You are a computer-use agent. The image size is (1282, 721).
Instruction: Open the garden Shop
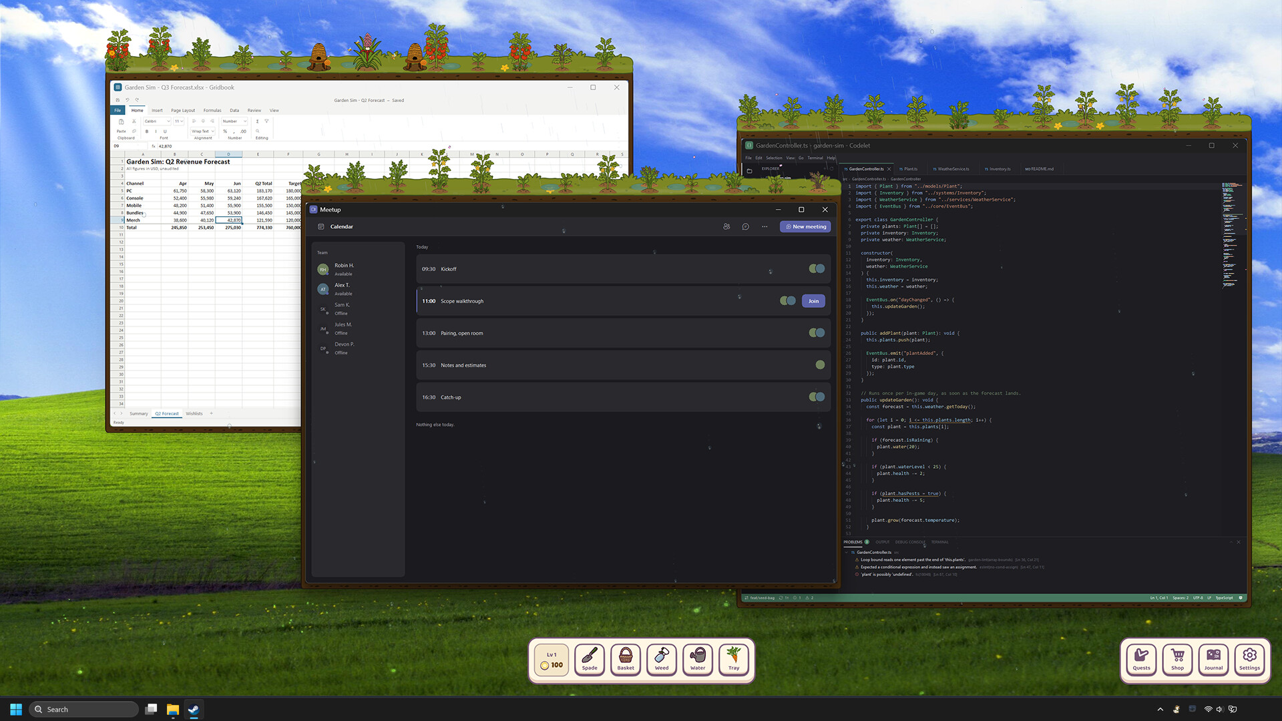click(1178, 660)
